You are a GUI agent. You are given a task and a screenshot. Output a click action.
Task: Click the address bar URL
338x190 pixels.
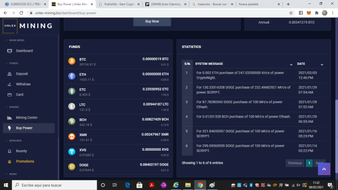pos(66,13)
